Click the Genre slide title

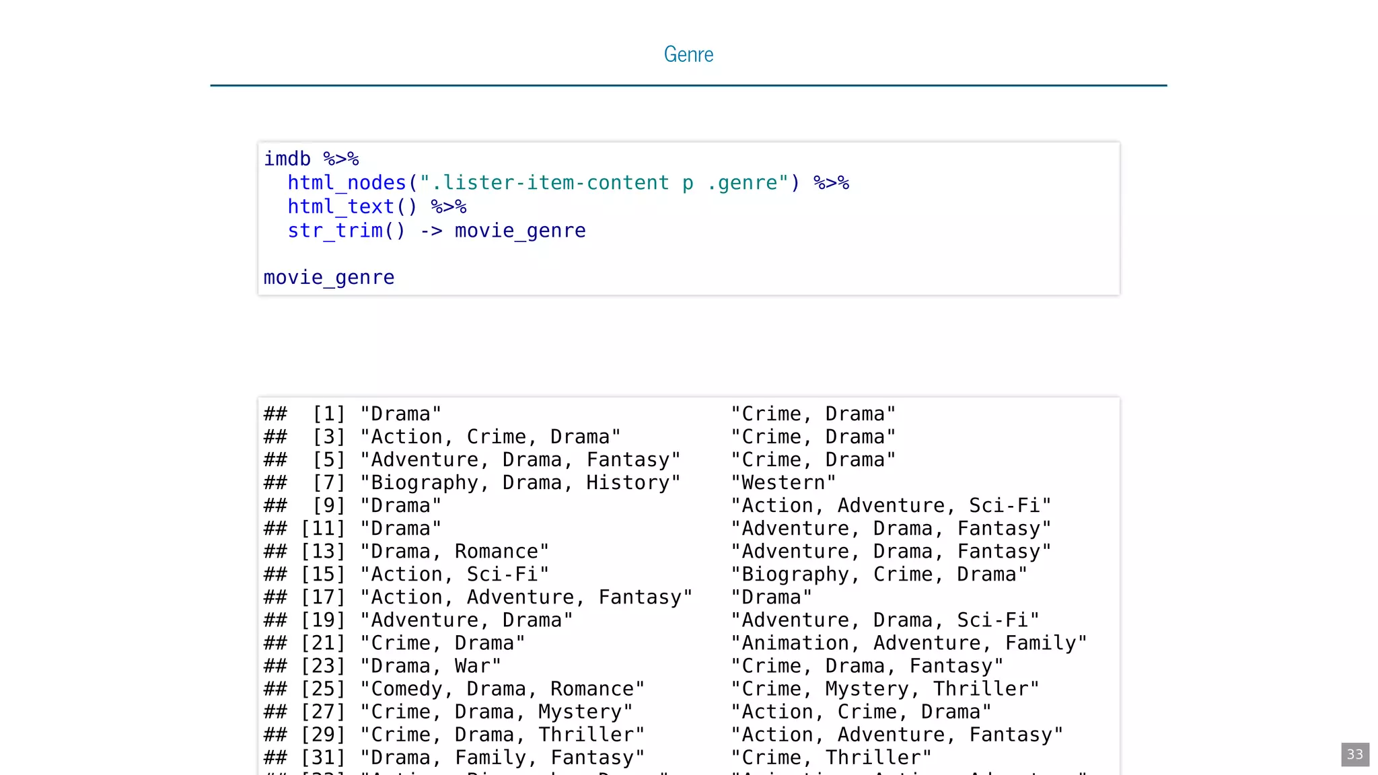click(x=688, y=54)
